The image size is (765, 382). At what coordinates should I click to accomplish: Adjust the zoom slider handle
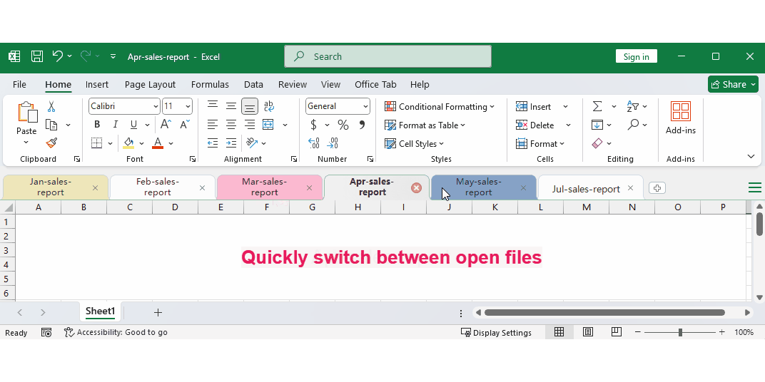(680, 332)
